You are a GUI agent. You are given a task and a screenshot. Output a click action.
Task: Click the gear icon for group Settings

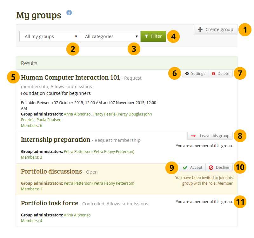coord(187,74)
